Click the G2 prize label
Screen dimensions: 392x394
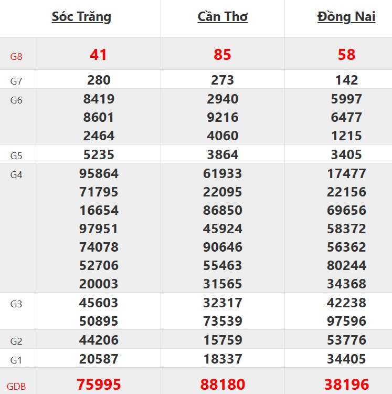coord(16,342)
